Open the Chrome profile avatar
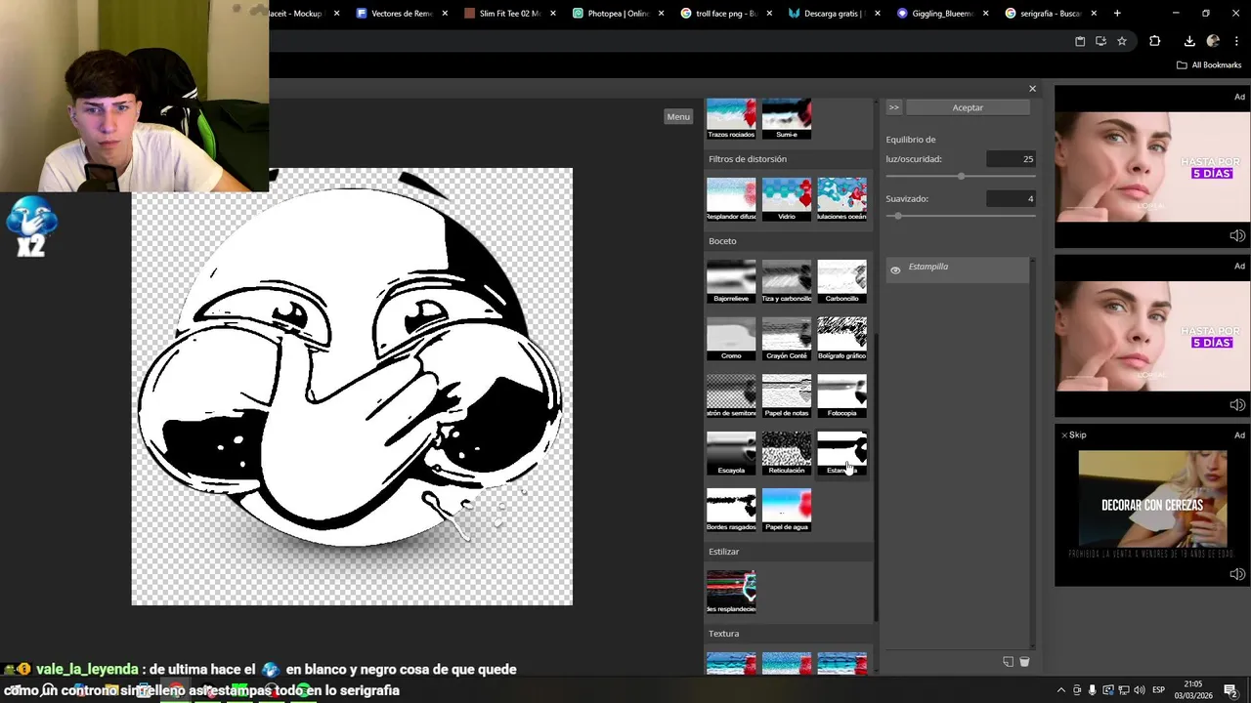This screenshot has height=703, width=1251. (x=1213, y=41)
